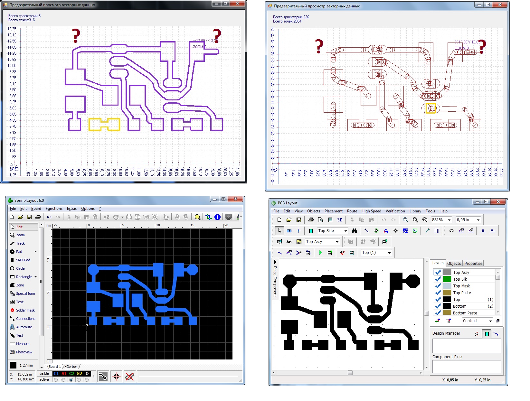Click the red crosshair icon in Sprint-Layout
This screenshot has height=401, width=530.
[x=116, y=376]
